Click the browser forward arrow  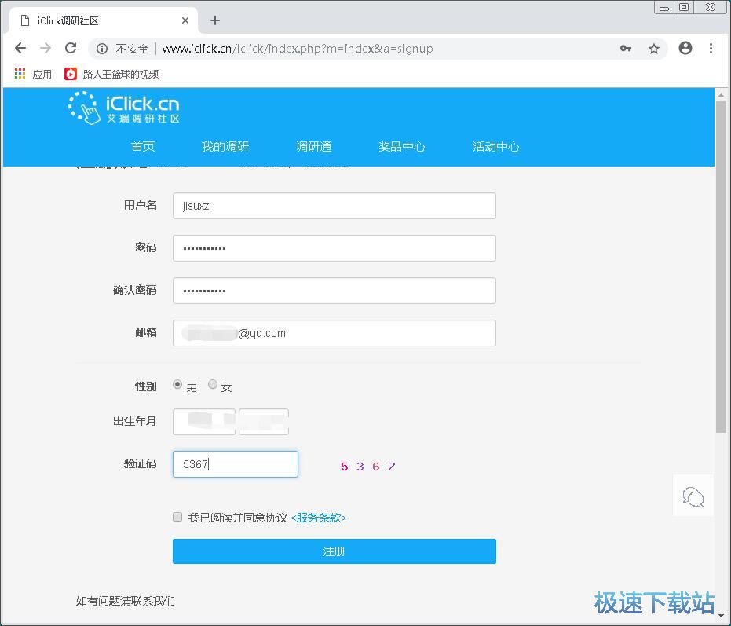click(x=46, y=48)
